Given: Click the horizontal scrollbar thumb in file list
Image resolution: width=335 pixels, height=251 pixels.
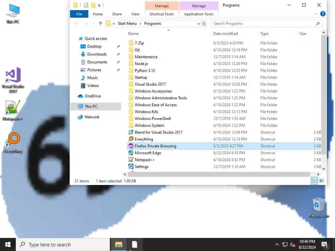Looking at the screenshot, I should [x=219, y=175].
